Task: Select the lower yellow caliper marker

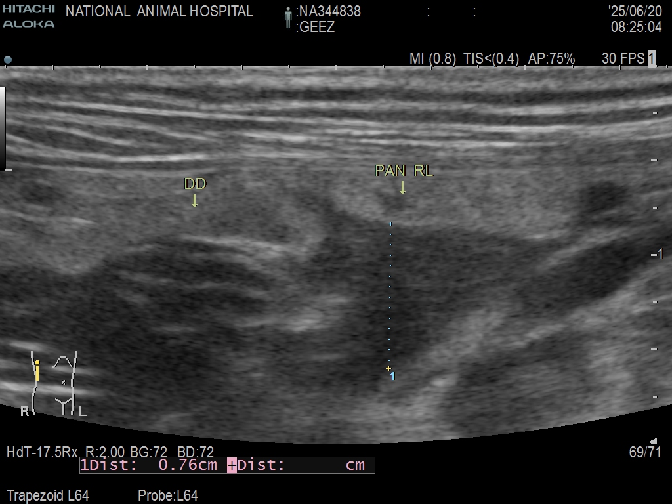Action: pyautogui.click(x=388, y=369)
